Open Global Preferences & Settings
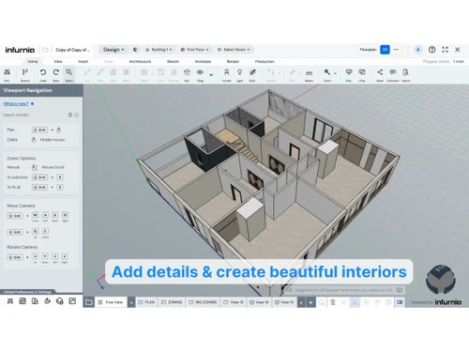This screenshot has width=469, height=352. click(x=27, y=292)
